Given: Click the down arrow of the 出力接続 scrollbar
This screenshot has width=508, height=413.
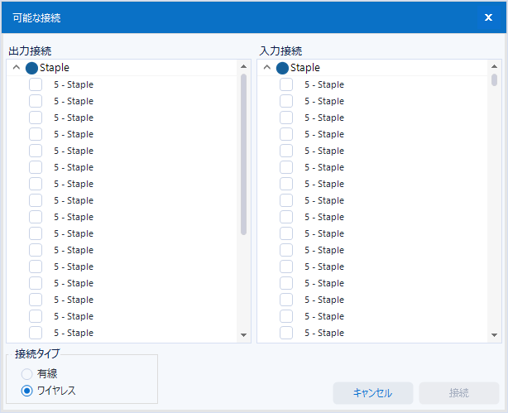Looking at the screenshot, I should click(x=243, y=335).
